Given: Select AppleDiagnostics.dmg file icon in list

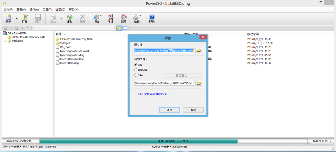Looking at the screenshot, I should tap(57, 55).
